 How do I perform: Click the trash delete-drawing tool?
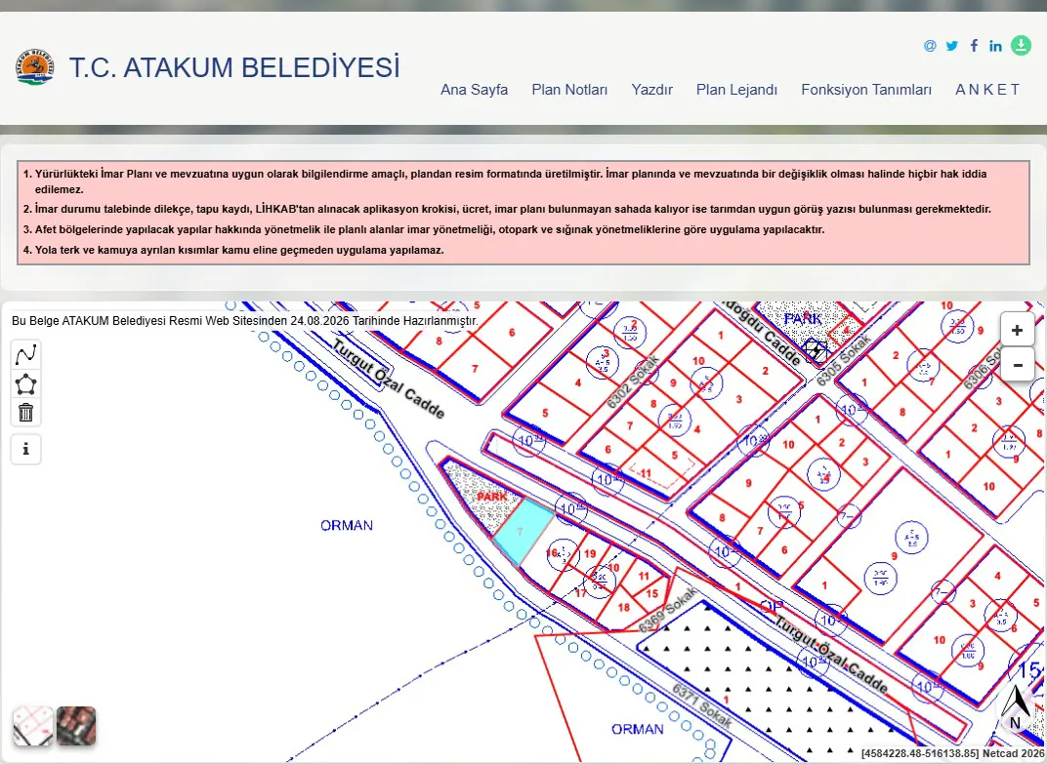(26, 412)
